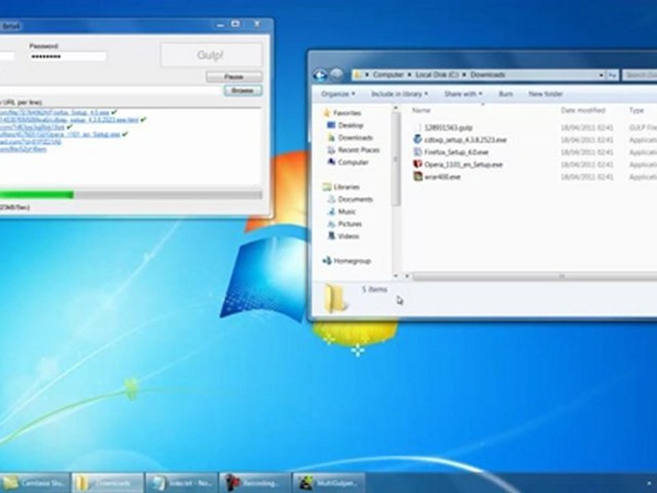Select Libraries in navigation pane
Viewport: 657px width, 493px height.
346,187
